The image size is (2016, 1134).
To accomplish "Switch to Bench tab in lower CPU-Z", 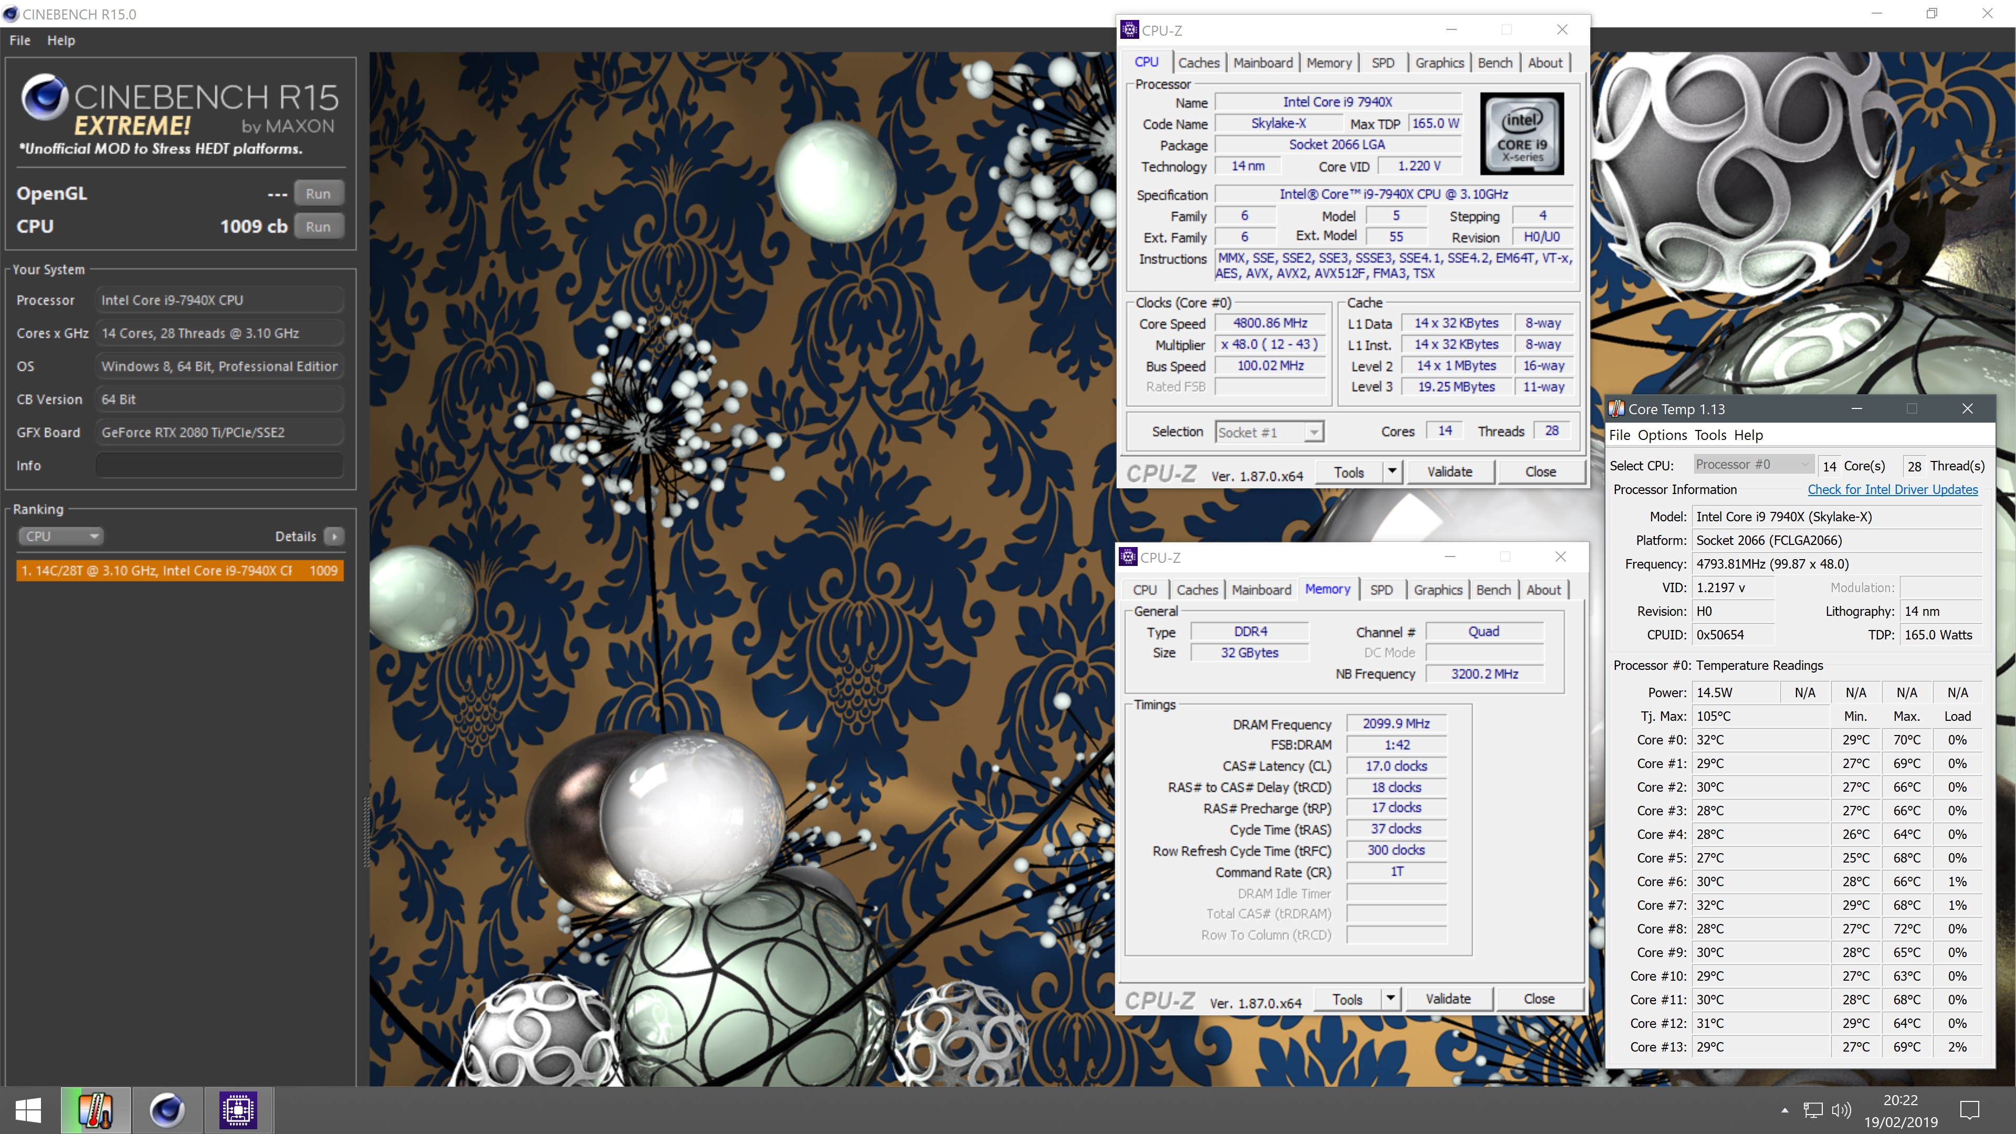I will (x=1493, y=590).
